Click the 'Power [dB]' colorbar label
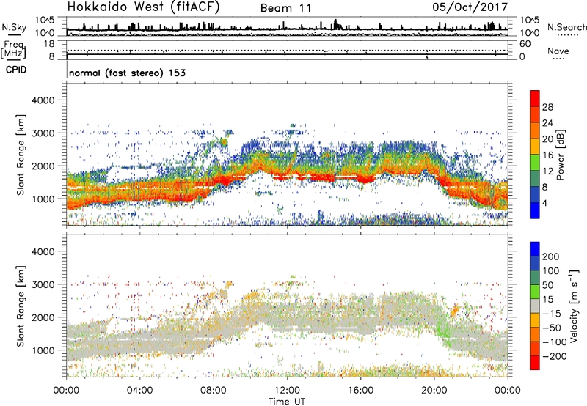 [560, 155]
